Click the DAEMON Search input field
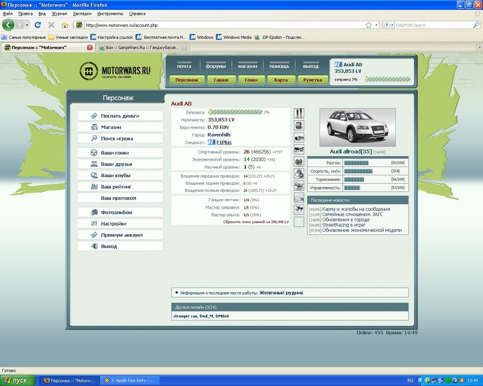 click(x=434, y=25)
